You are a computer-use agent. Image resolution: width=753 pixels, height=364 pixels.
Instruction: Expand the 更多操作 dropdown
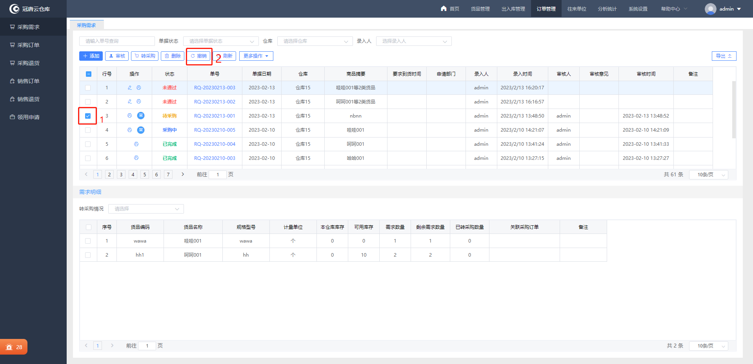(256, 56)
